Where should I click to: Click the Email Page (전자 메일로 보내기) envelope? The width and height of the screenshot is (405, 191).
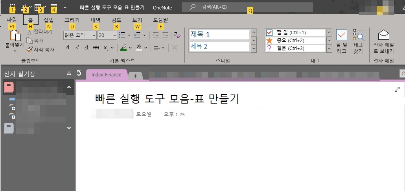point(383,41)
